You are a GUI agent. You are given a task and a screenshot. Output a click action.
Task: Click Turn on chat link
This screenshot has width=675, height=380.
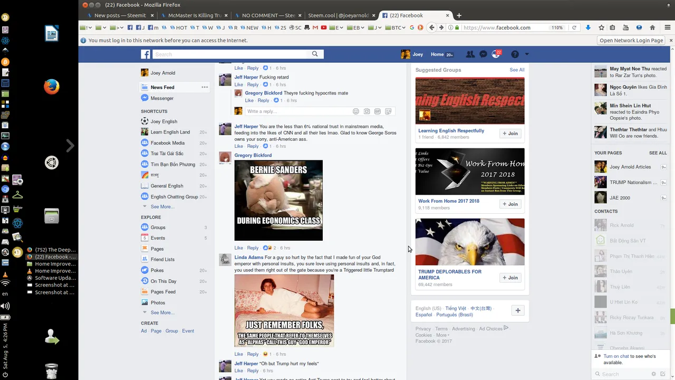click(x=616, y=356)
